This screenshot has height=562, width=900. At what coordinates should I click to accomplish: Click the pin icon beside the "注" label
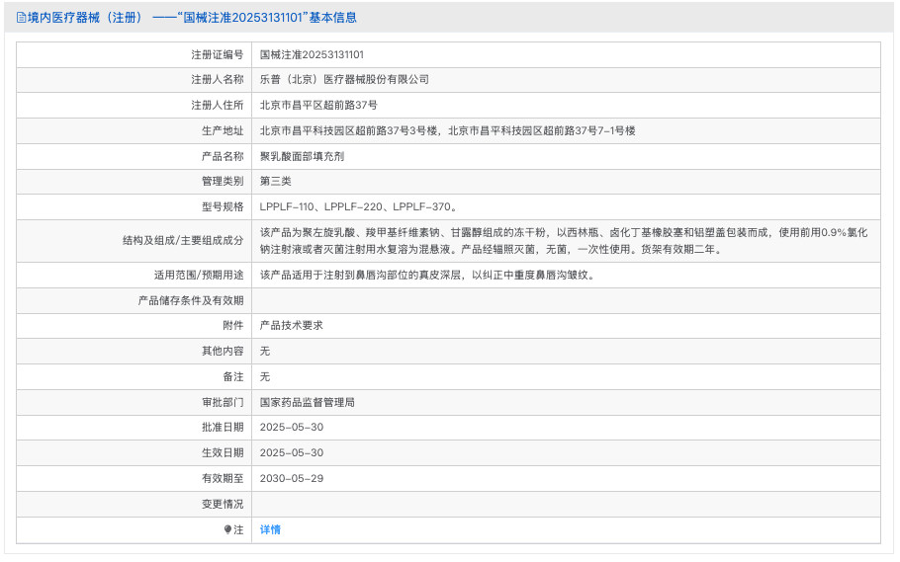click(x=227, y=530)
